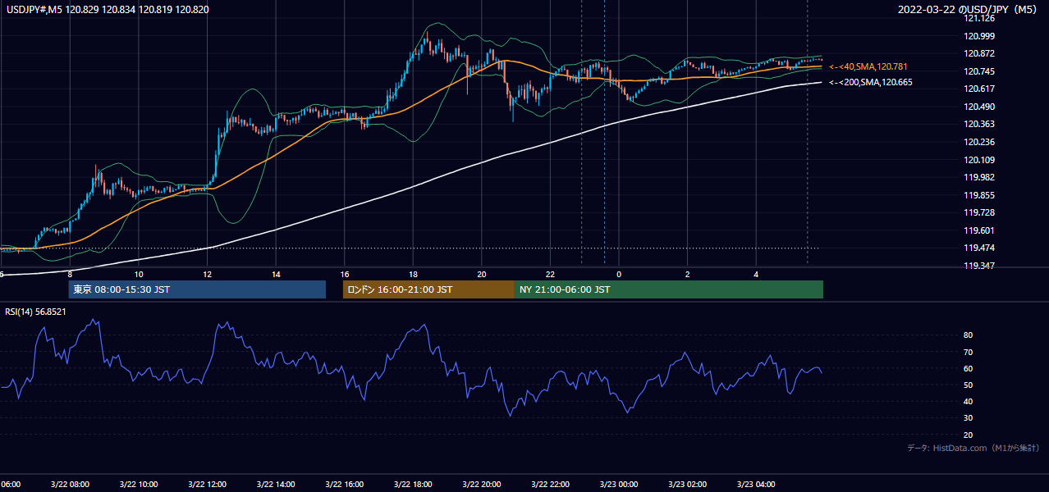1049x492 pixels.
Task: Click RSI axis level 70
Action: coord(969,352)
